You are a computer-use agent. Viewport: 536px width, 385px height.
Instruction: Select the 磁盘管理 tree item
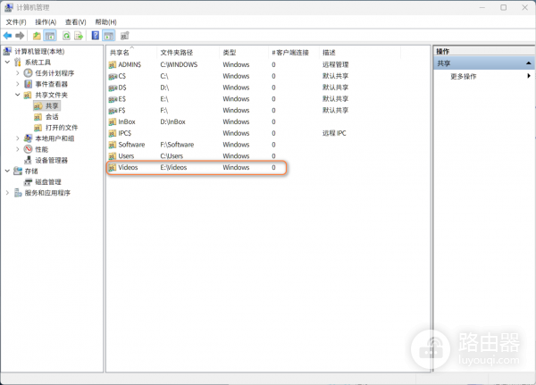(48, 182)
